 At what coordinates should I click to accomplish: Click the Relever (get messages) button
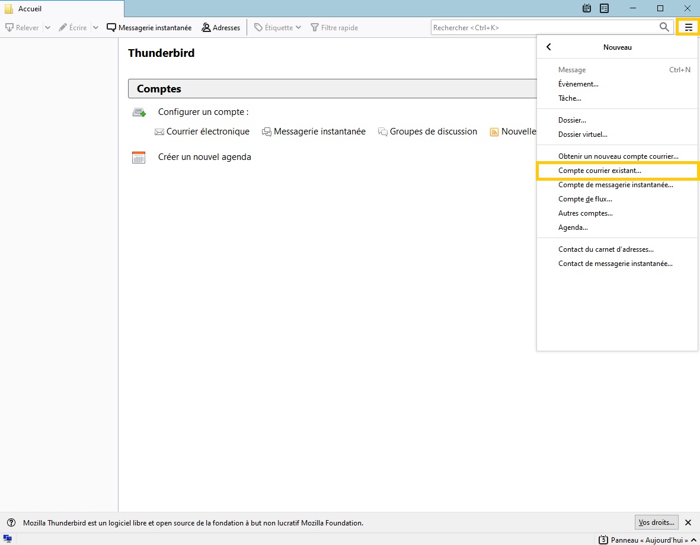pos(23,28)
